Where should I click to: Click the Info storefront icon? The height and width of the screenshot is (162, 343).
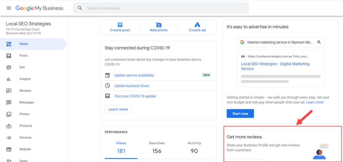point(9,67)
